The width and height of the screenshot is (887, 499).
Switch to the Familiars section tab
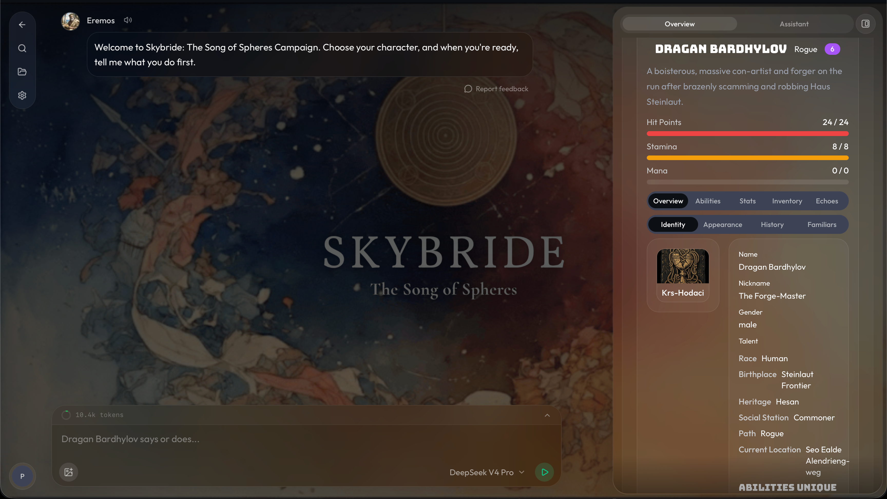tap(822, 224)
